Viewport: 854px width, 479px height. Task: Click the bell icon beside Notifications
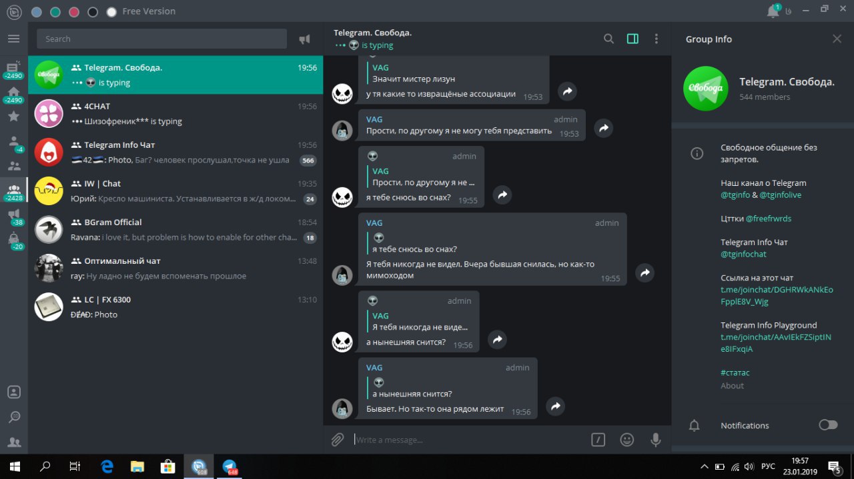tap(694, 425)
